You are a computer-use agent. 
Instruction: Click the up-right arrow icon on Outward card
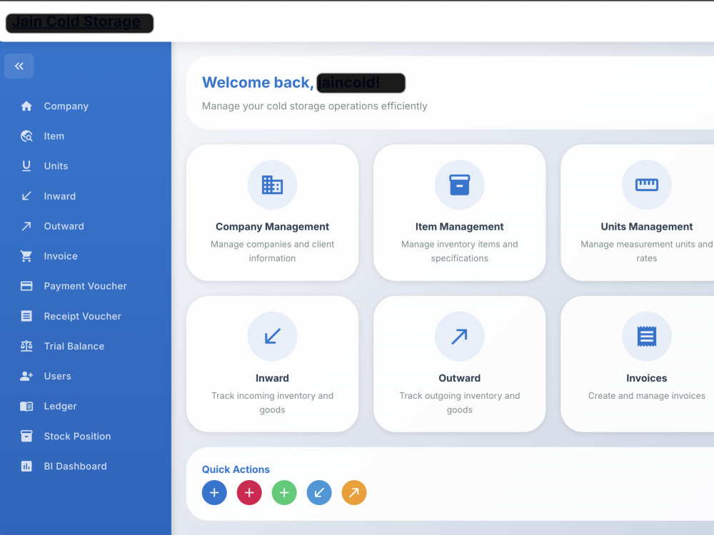click(459, 336)
